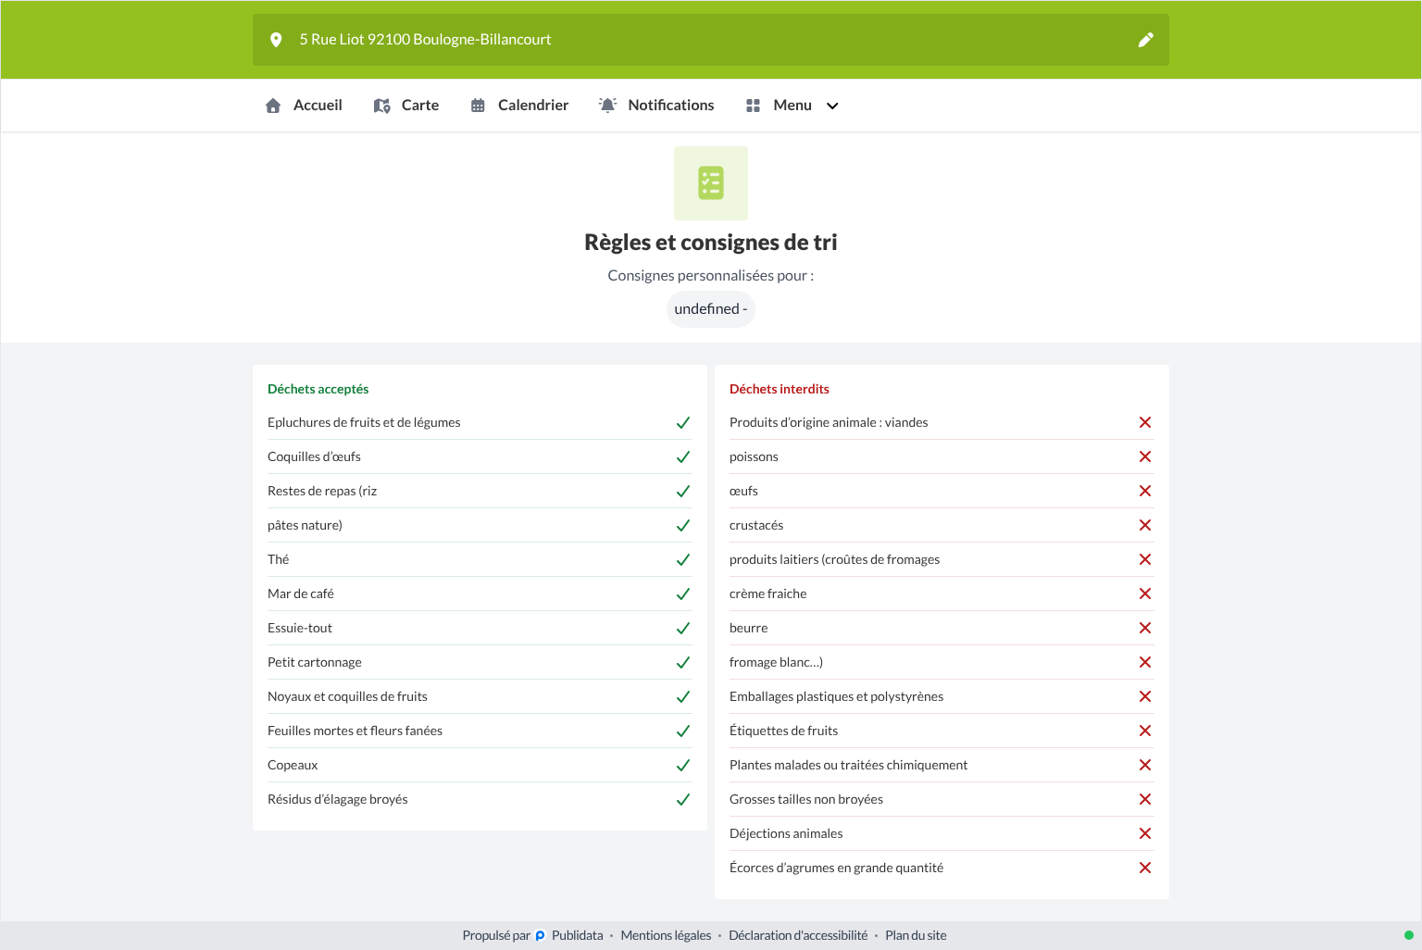Click green check next to Essuie-tout
The width and height of the screenshot is (1422, 950).
click(683, 628)
